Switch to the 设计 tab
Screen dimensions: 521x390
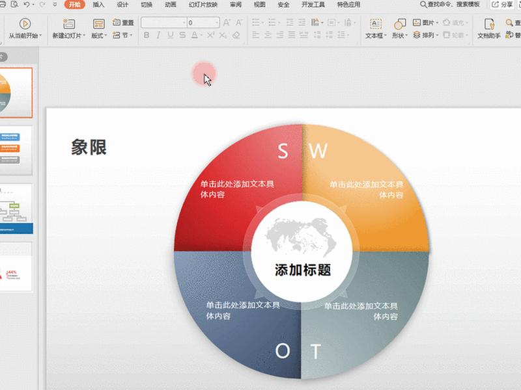122,5
